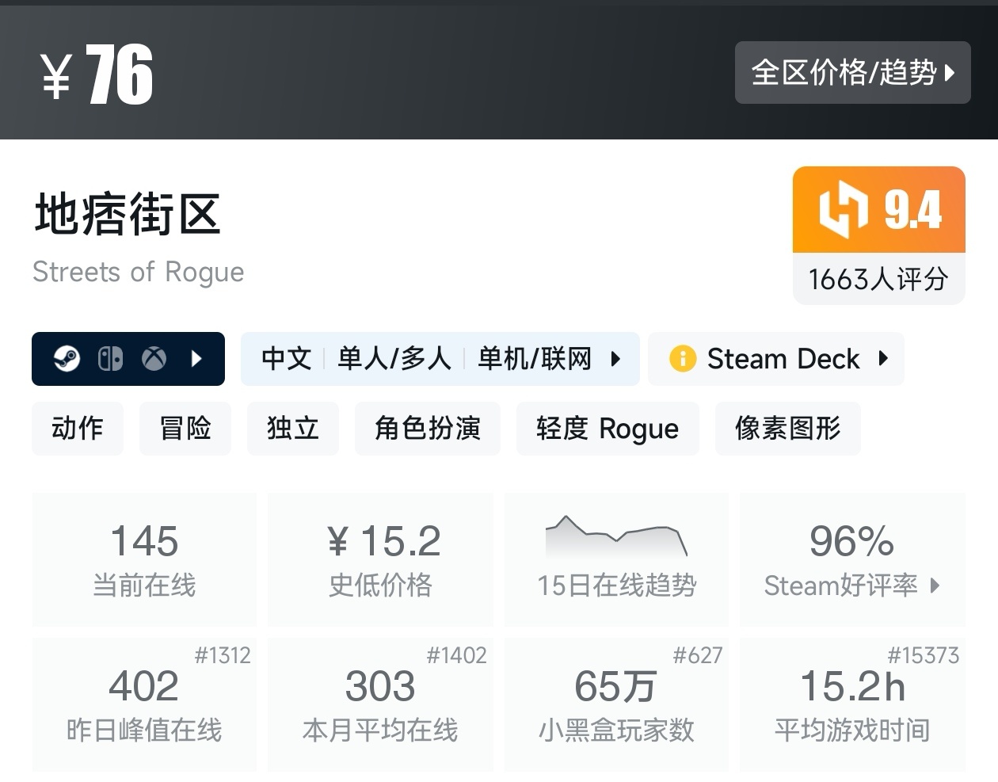
Task: Open the 平均游戏时间 15.2h card
Action: click(852, 704)
